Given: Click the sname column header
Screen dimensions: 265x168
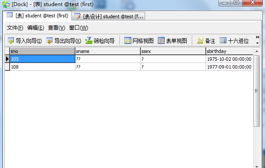Looking at the screenshot, I should 108,51.
